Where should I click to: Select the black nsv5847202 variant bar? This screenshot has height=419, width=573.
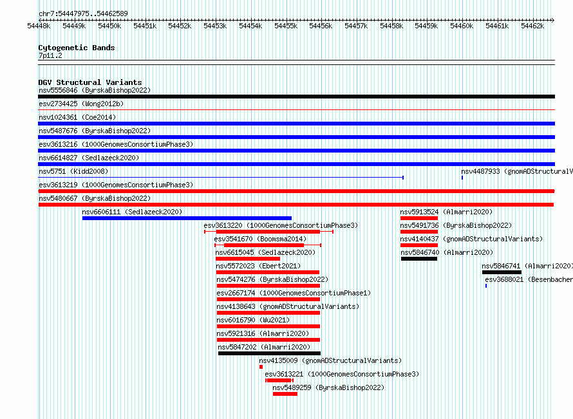pos(269,353)
